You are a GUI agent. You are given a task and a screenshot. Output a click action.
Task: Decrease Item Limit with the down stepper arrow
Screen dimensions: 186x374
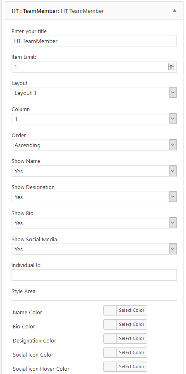pyautogui.click(x=171, y=68)
